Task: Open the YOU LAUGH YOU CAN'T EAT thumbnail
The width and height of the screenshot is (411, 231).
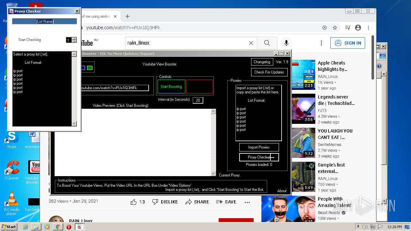Action: coord(303,143)
